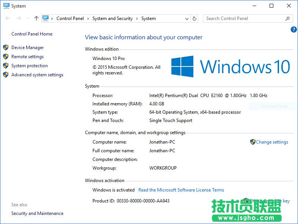Focus the Search Control Panel field
The height and width of the screenshot is (224, 298).
(248, 19)
